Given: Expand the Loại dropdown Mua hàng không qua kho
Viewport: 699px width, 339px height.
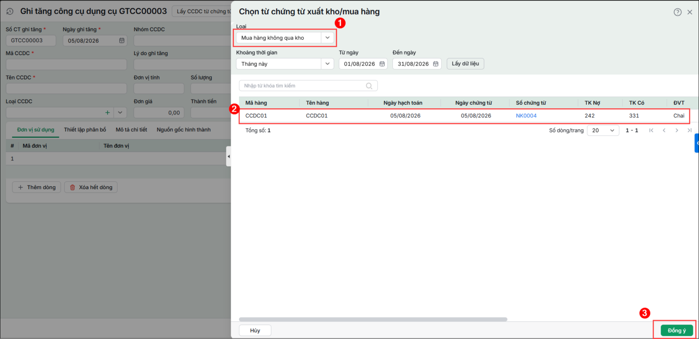Looking at the screenshot, I should click(328, 38).
